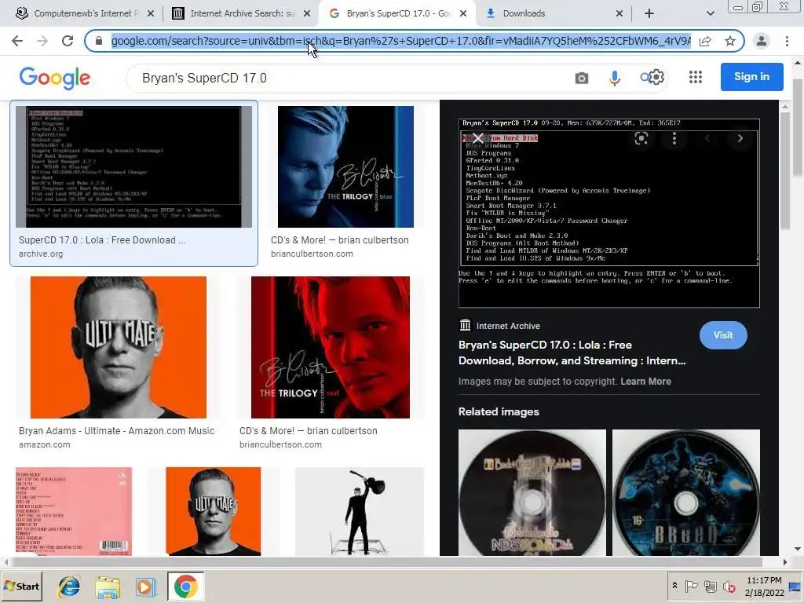The width and height of the screenshot is (804, 603).
Task: Launch Internet Explorer from the taskbar
Action: (x=69, y=587)
